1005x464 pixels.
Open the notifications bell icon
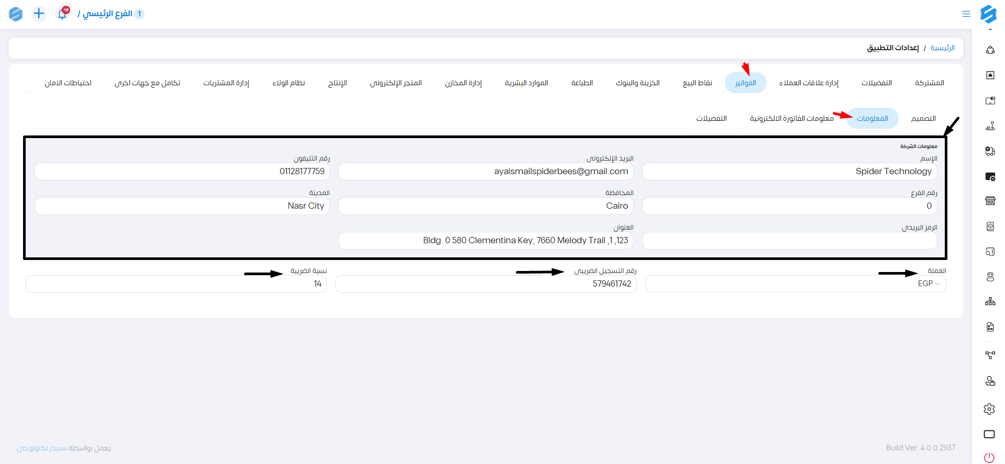pyautogui.click(x=62, y=14)
